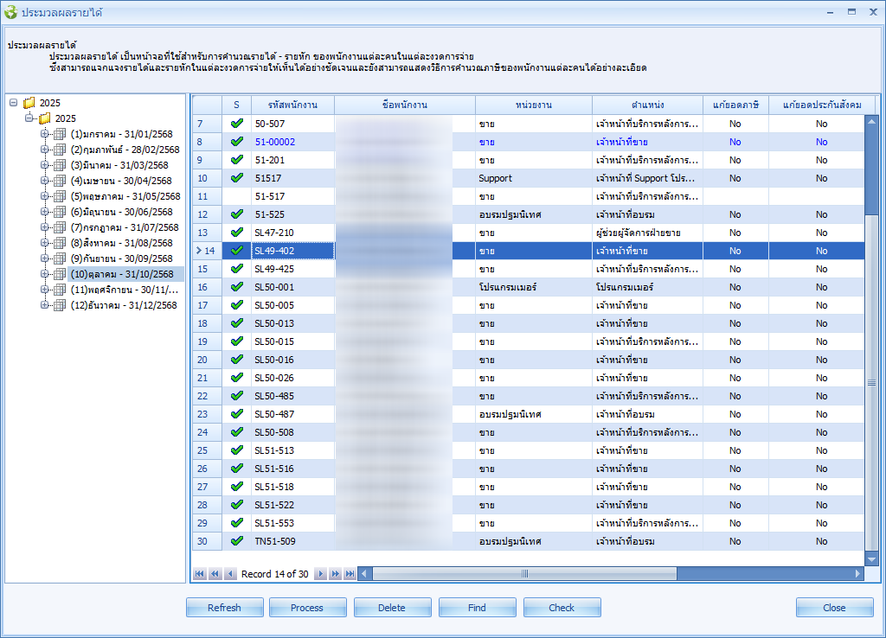Toggle the green check for employee 50-507

click(236, 124)
